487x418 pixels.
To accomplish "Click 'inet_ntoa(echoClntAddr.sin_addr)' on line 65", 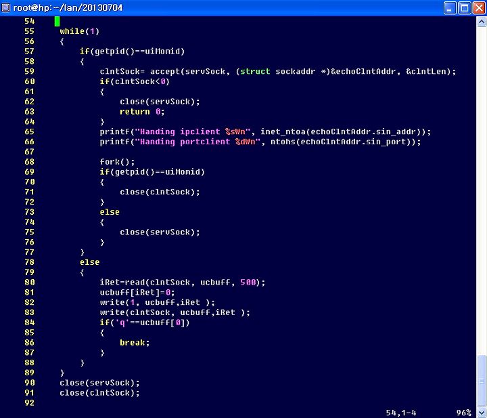I will pos(343,132).
